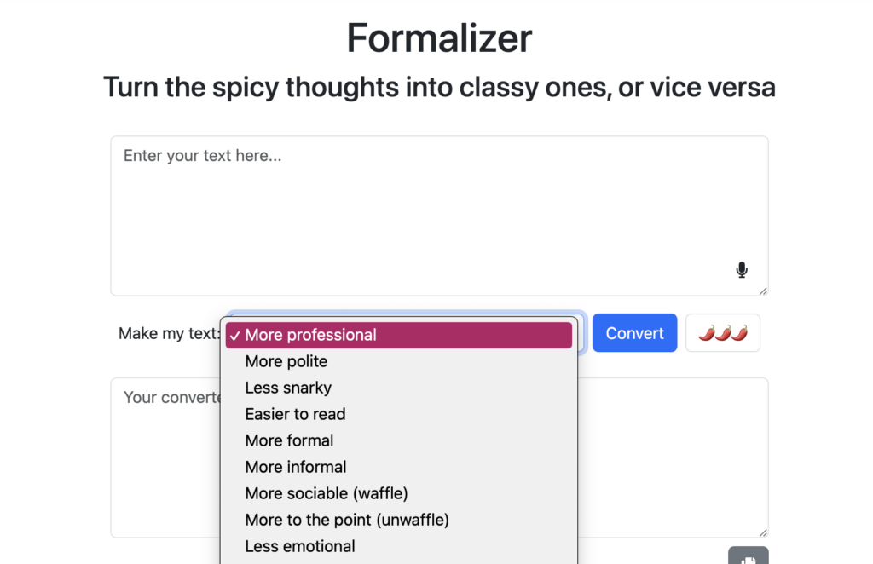Image resolution: width=873 pixels, height=564 pixels.
Task: Pick the "Less snarky" option
Action: pos(288,388)
